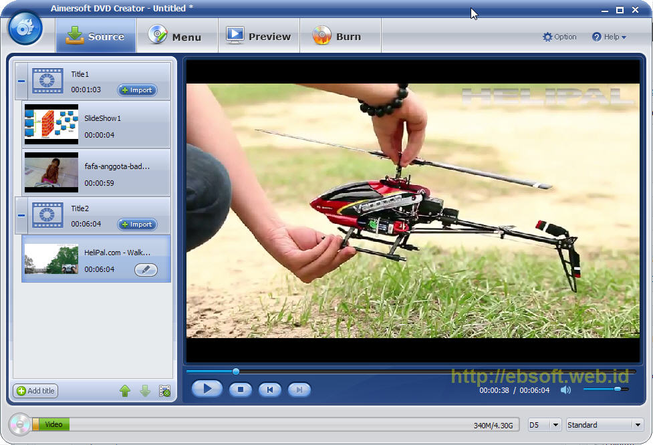Select the Title1 label text
Viewport: 653px width, 445px height.
click(80, 74)
